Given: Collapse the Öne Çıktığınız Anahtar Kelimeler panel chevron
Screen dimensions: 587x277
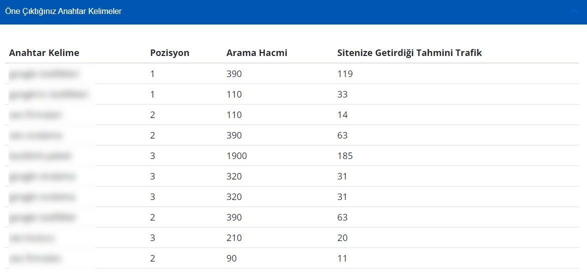Looking at the screenshot, I should (573, 12).
